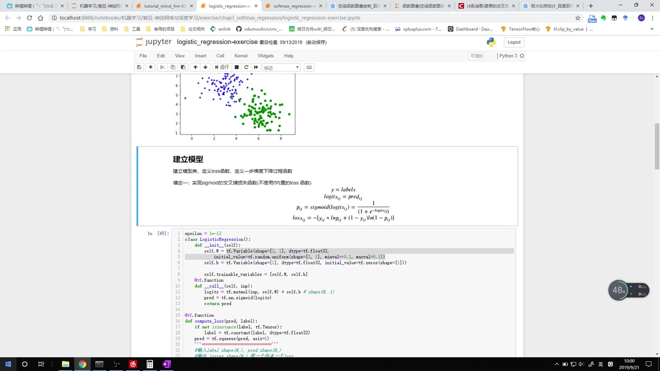Open NetEase Music from the taskbar
This screenshot has height=371, width=660.
[133, 364]
